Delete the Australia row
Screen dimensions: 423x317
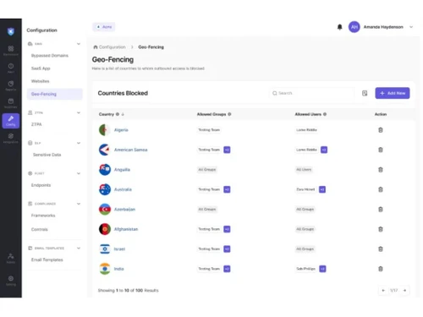coord(381,189)
